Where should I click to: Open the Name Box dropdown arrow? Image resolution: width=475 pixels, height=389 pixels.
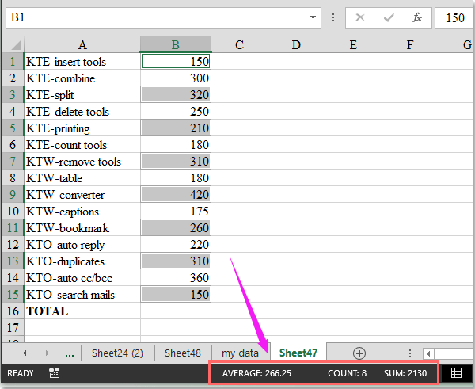pos(314,17)
